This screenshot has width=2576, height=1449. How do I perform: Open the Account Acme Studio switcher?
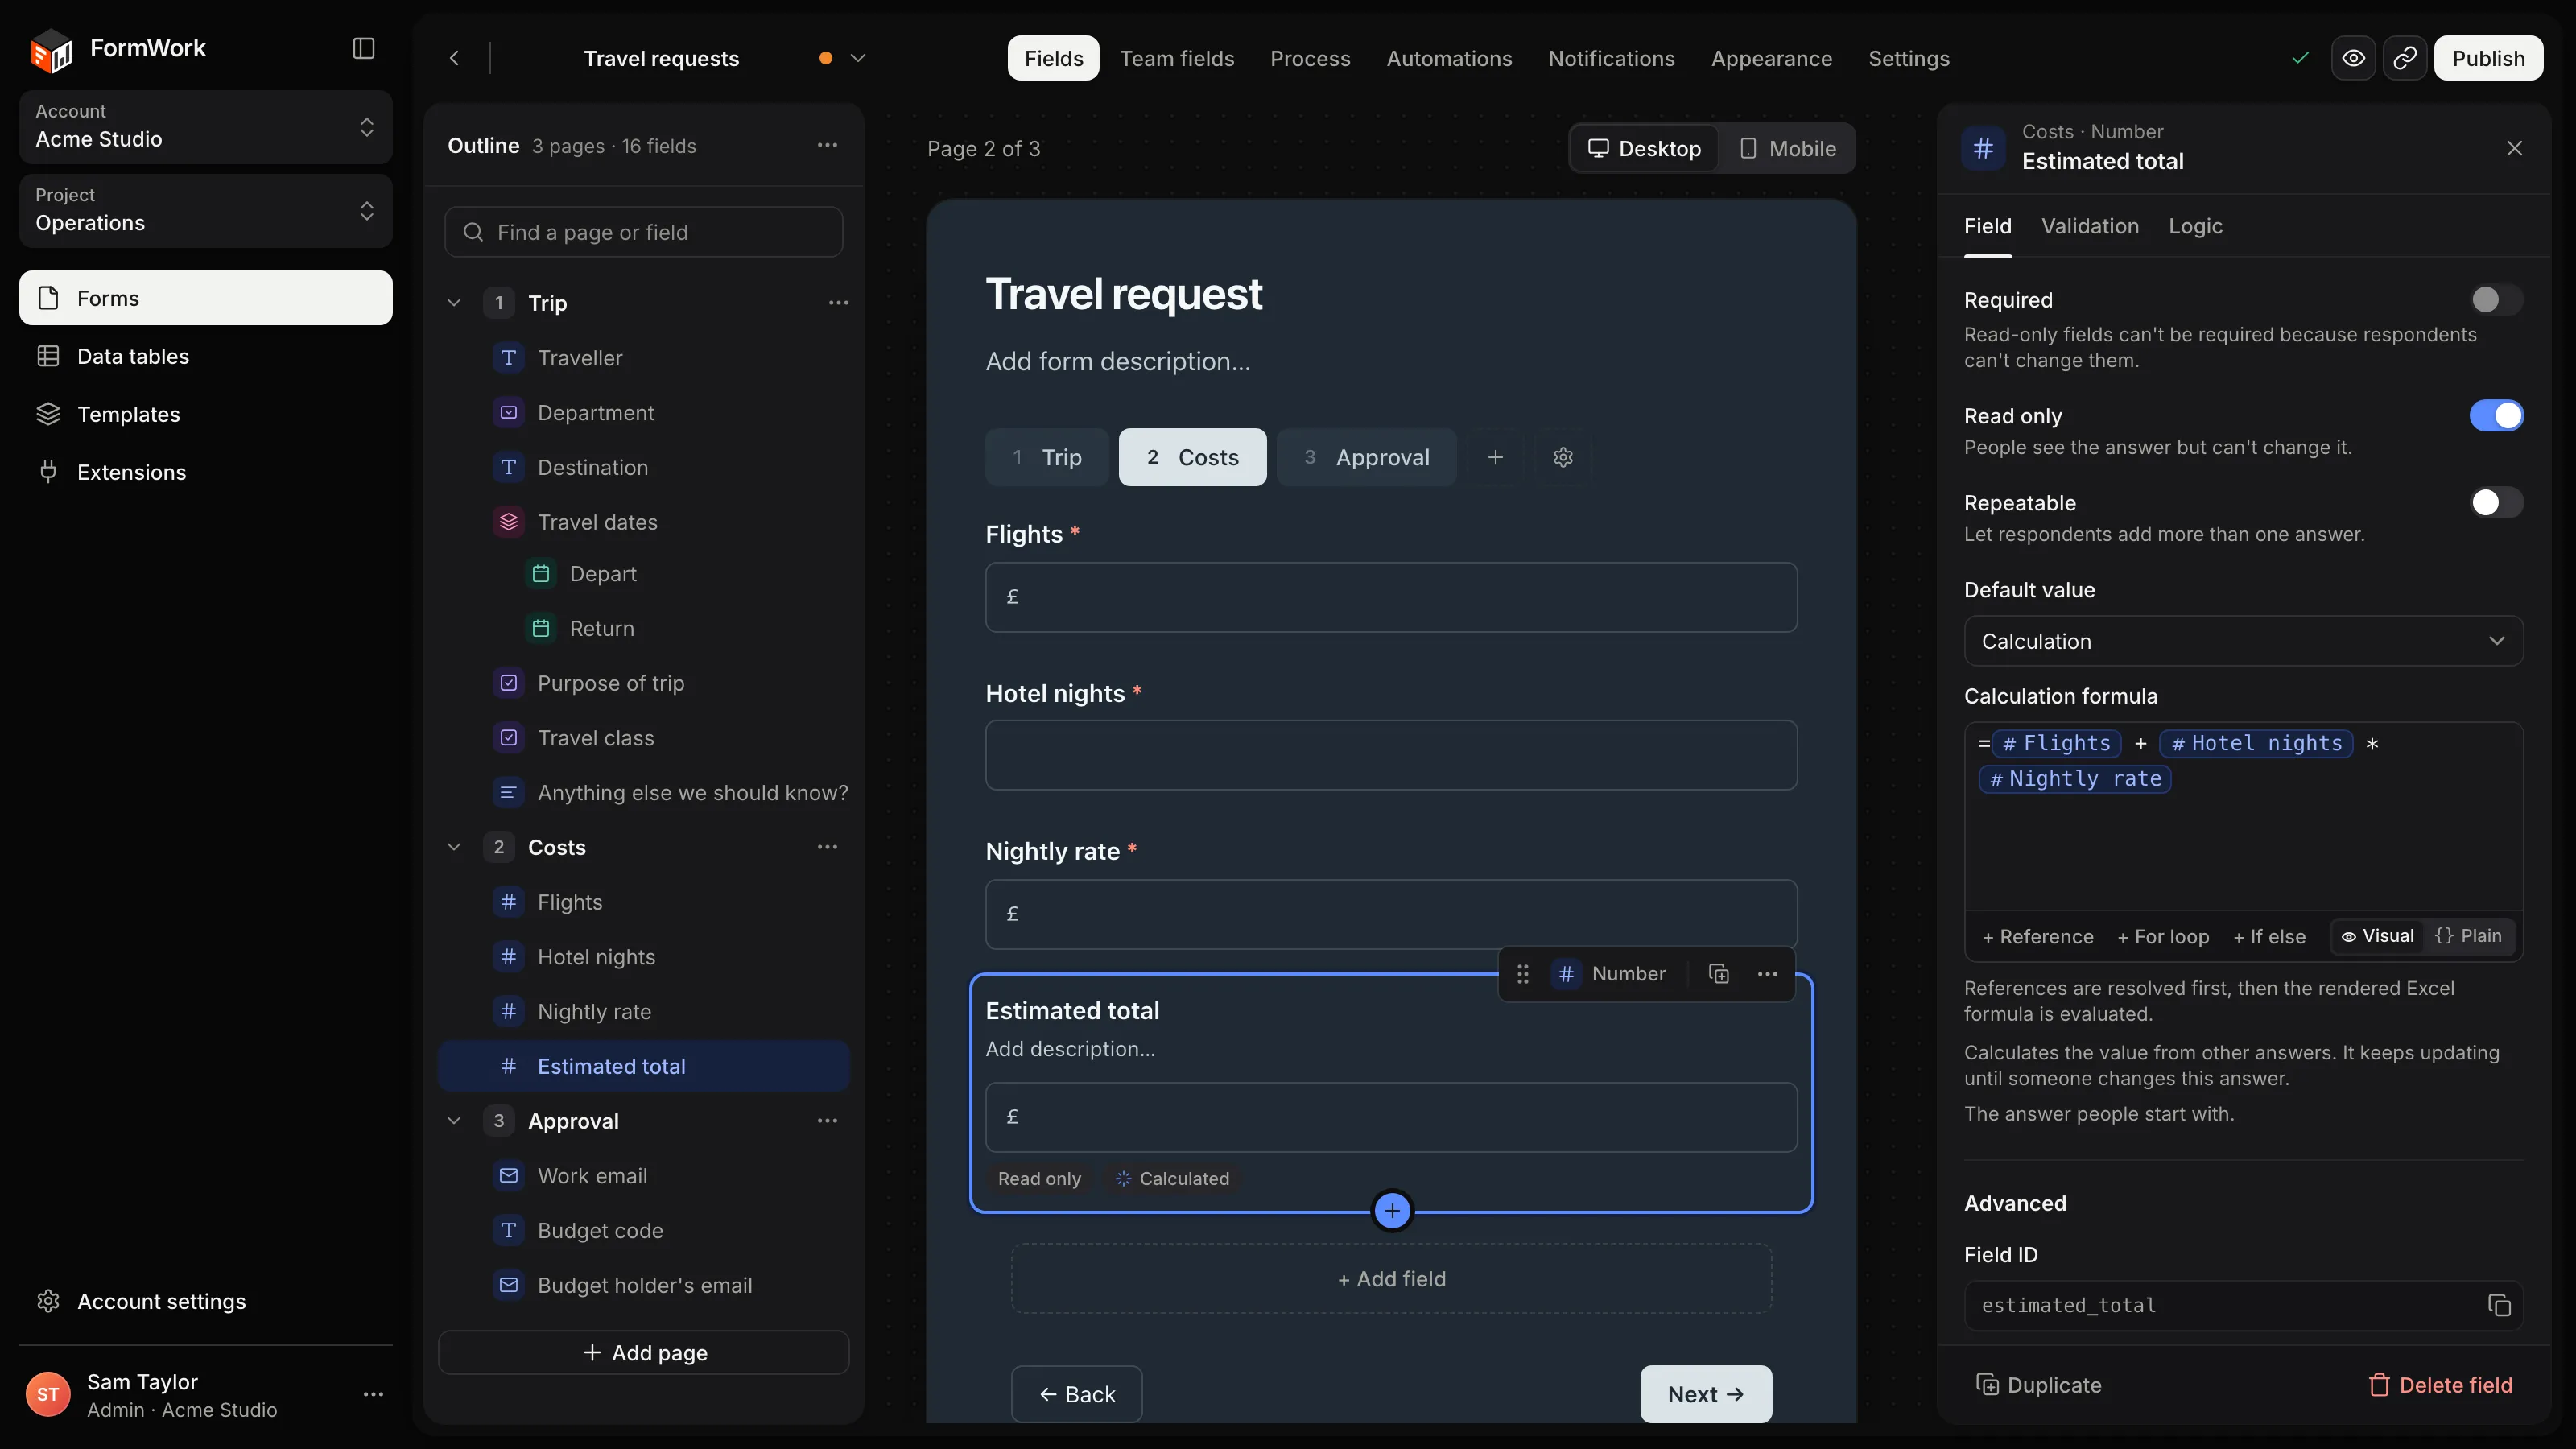coord(206,127)
